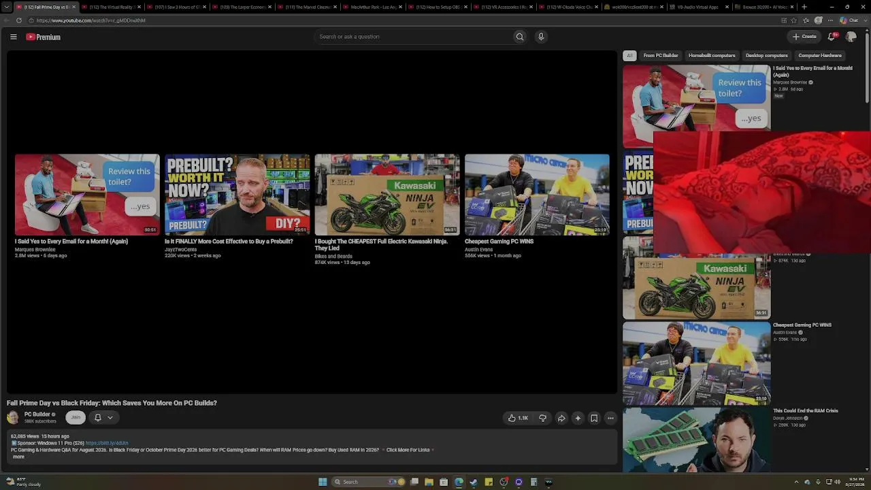
Task: Select Desktop computers chip
Action: (766, 56)
